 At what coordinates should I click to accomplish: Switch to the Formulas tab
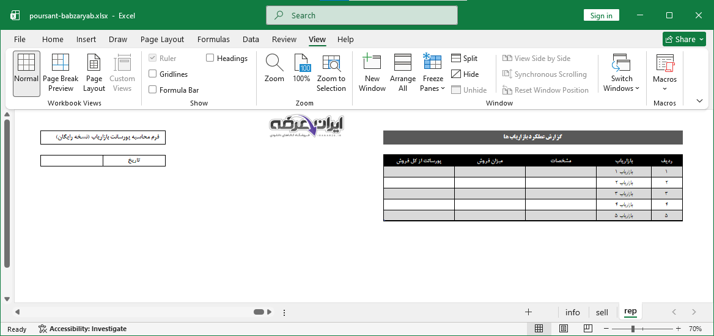(213, 40)
